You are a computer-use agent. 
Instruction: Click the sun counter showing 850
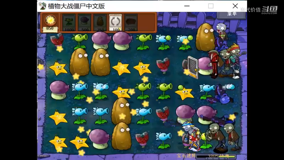[x=50, y=23]
